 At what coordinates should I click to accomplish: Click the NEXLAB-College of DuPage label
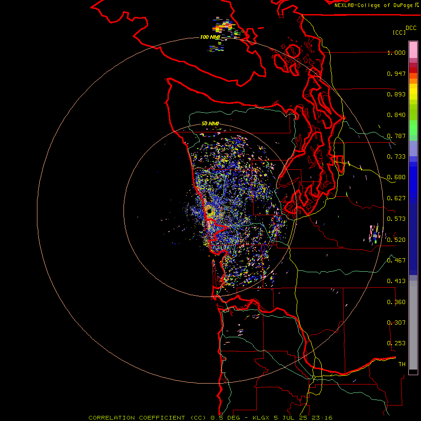[373, 5]
